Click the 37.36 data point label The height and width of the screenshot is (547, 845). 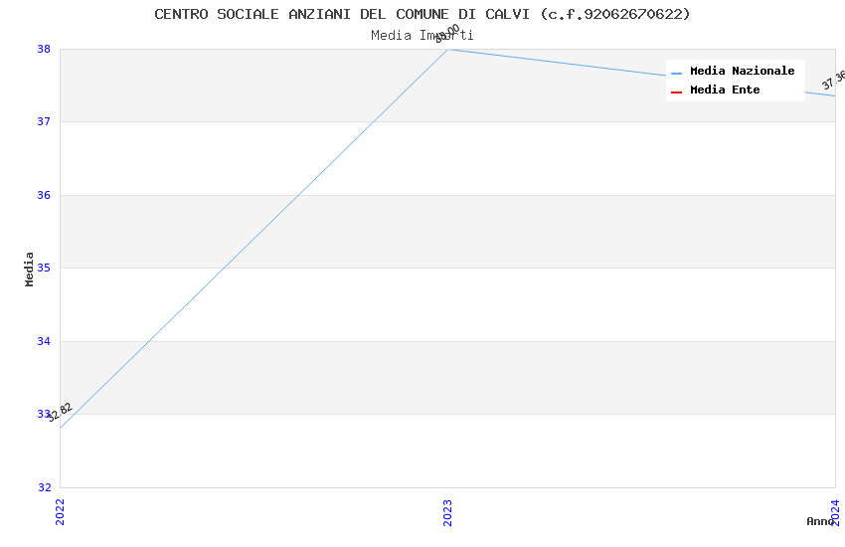pyautogui.click(x=833, y=80)
